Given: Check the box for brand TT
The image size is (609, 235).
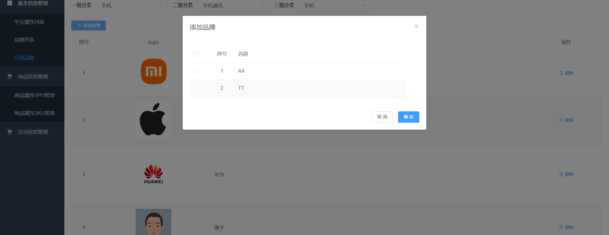Looking at the screenshot, I should click(197, 88).
